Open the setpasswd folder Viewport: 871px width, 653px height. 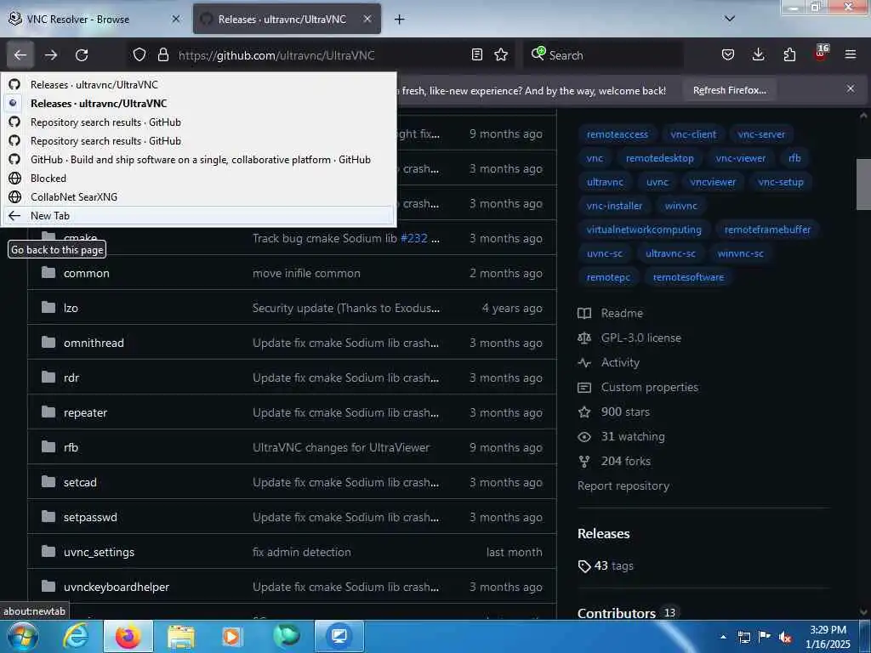click(90, 518)
